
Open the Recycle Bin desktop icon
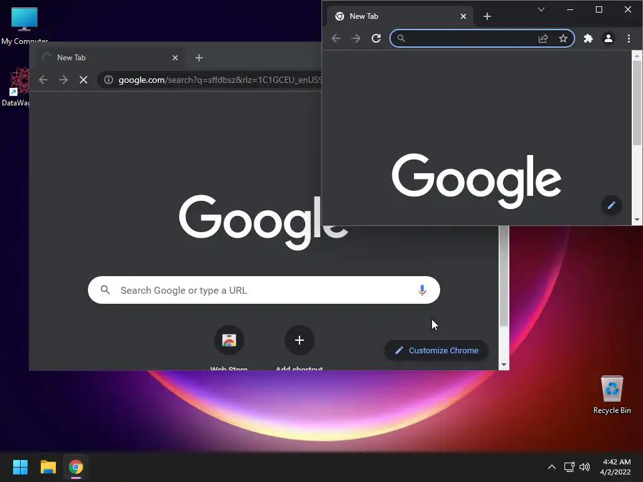click(x=612, y=395)
